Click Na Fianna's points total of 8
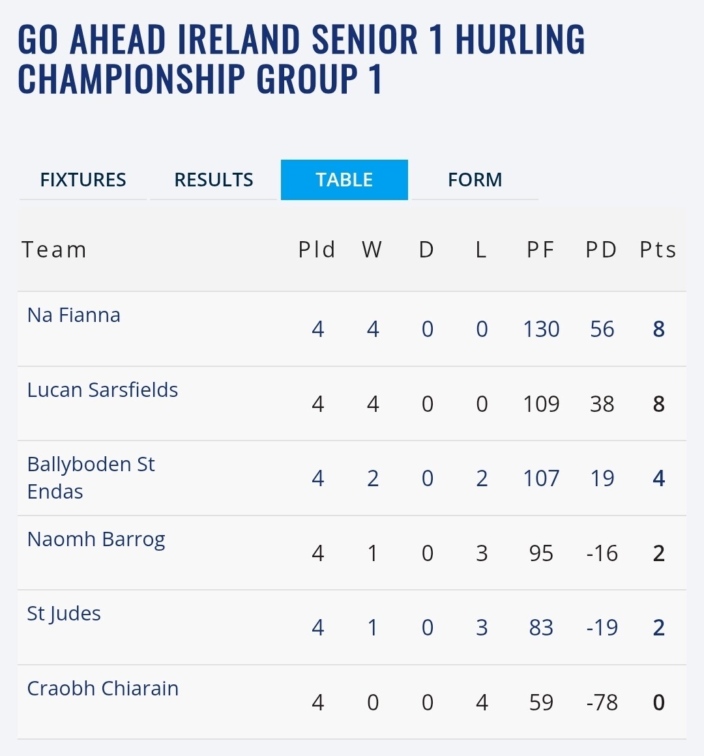The height and width of the screenshot is (756, 704). coord(658,329)
